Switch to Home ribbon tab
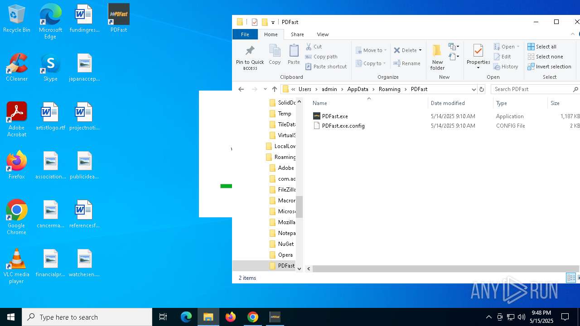580x326 pixels. pos(271,34)
